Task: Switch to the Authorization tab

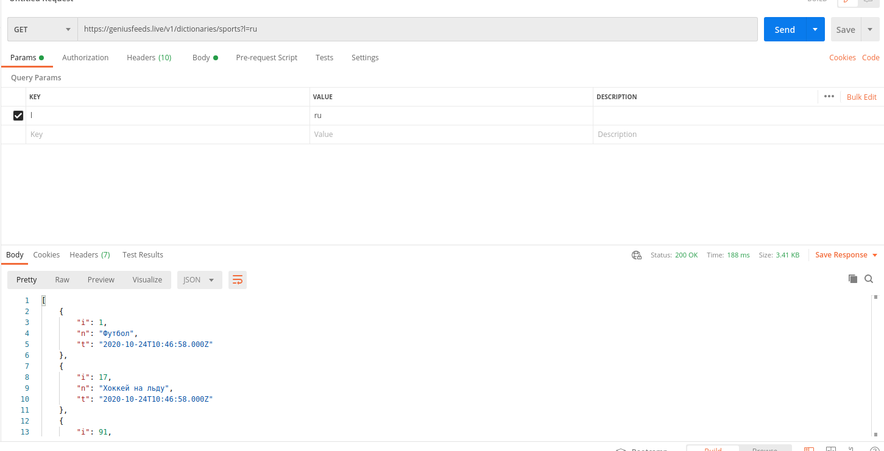Action: click(85, 57)
